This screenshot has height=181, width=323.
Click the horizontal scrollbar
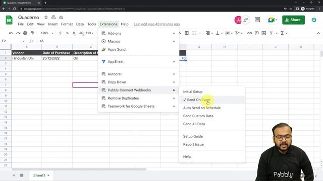coord(79,169)
